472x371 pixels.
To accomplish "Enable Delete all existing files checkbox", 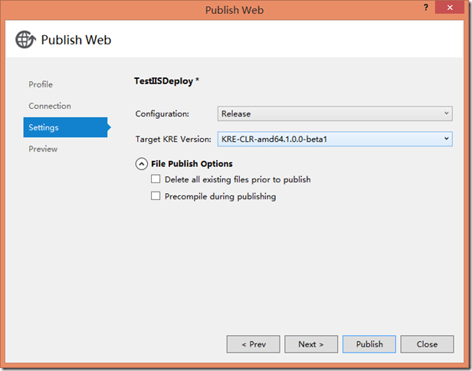I will [156, 179].
